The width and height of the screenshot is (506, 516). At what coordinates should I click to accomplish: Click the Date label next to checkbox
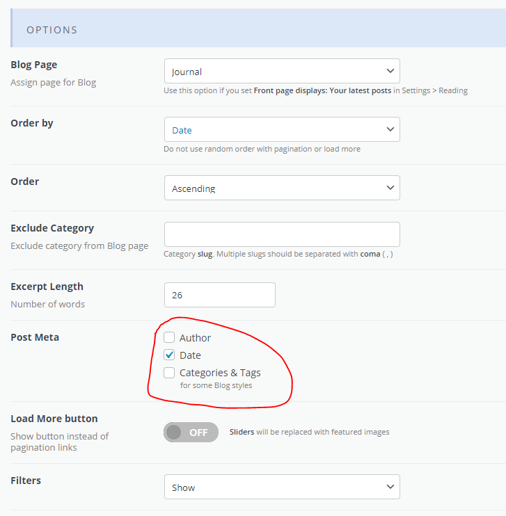[190, 355]
